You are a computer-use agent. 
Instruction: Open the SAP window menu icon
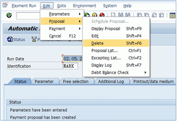5,5
